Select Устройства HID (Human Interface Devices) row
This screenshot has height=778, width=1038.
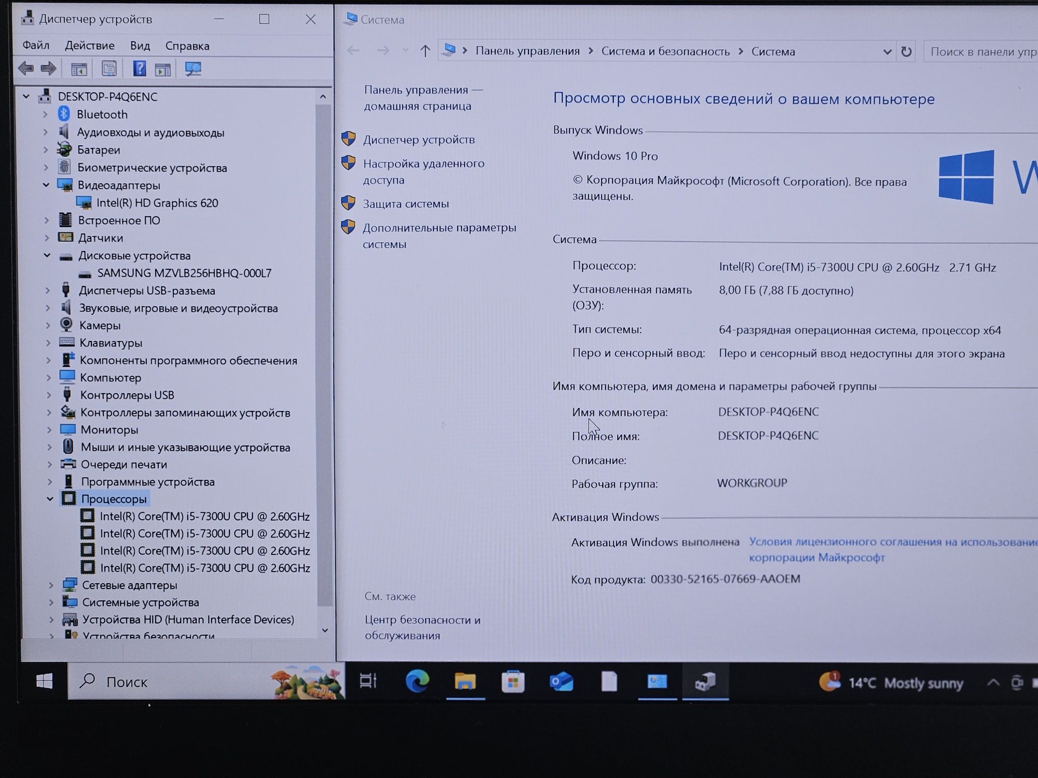(178, 619)
